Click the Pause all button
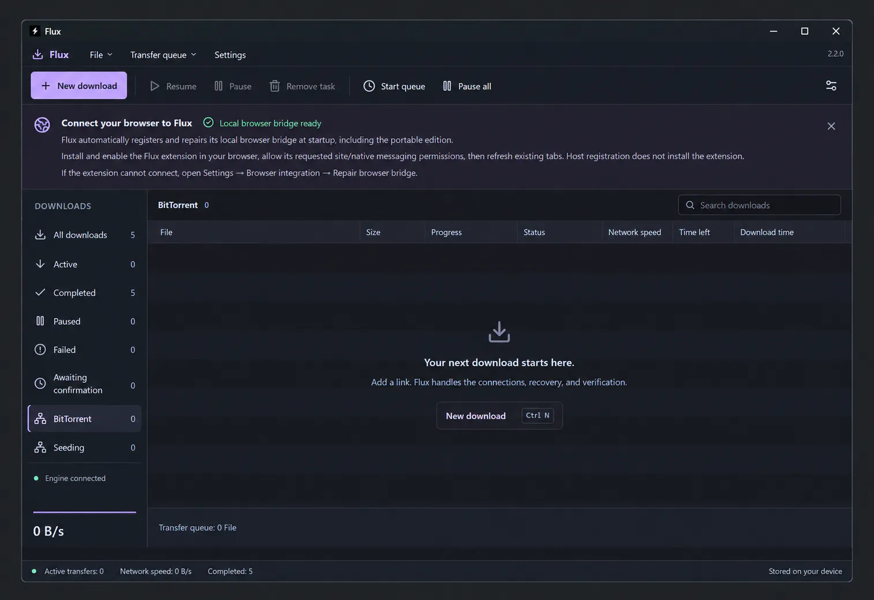Image resolution: width=874 pixels, height=600 pixels. 467,86
